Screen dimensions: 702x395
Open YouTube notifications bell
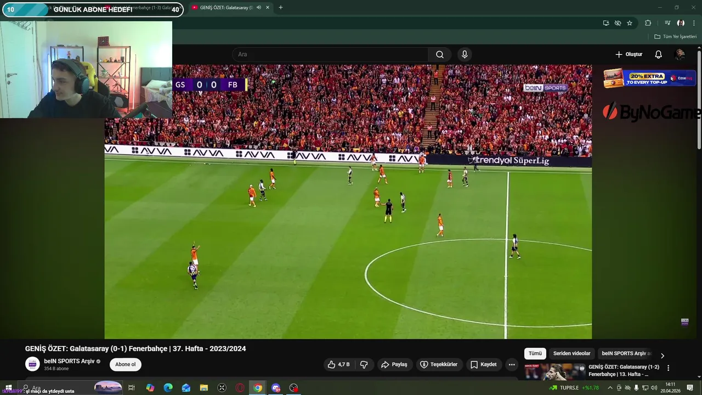tap(658, 54)
